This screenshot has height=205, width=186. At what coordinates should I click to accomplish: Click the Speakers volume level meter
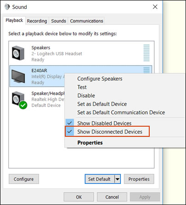pos(147,53)
